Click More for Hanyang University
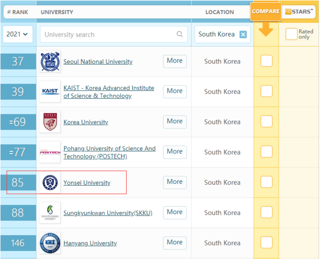Image resolution: width=320 pixels, height=259 pixels. click(175, 243)
